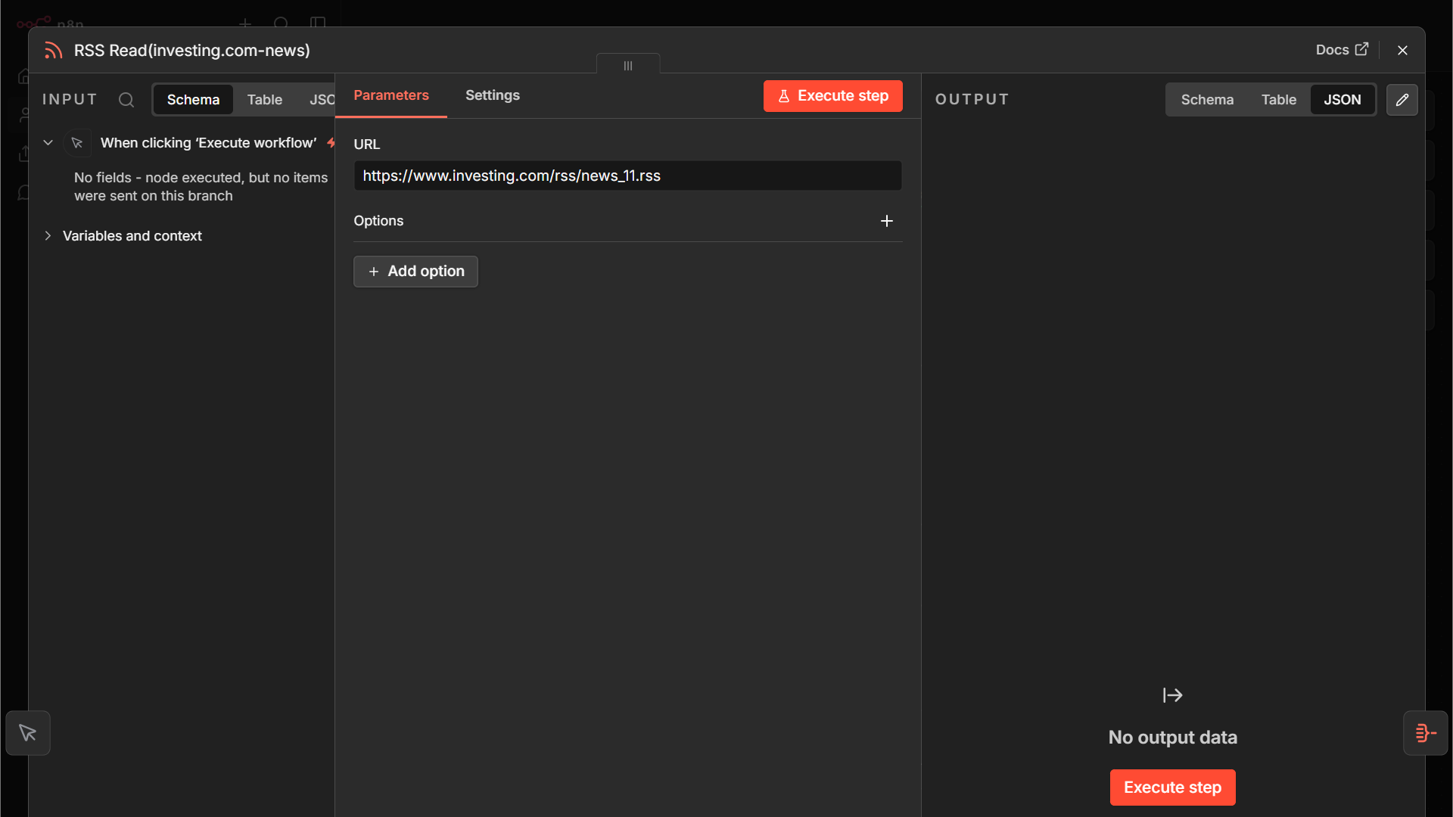Open the Add option dropdown

[x=415, y=272]
